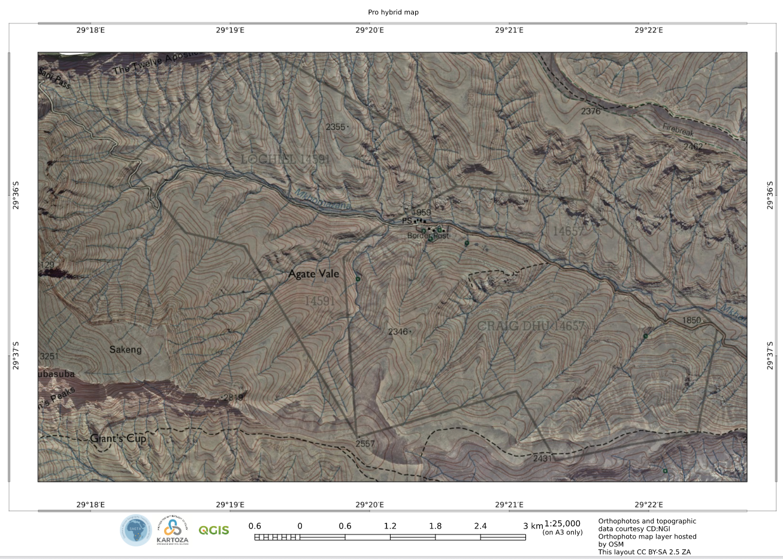The width and height of the screenshot is (783, 559).
Task: Click the Kartoza logo
Action: pos(173,531)
